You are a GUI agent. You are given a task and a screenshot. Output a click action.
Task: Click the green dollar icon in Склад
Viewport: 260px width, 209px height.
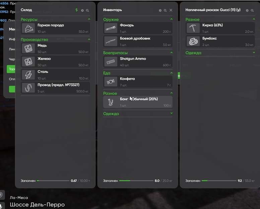point(76,10)
